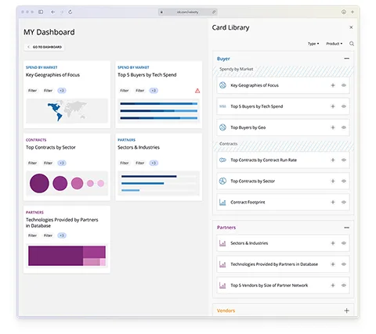The height and width of the screenshot is (334, 376).
Task: Click first Filter chip on Sectors & Industries card
Action: click(x=125, y=163)
